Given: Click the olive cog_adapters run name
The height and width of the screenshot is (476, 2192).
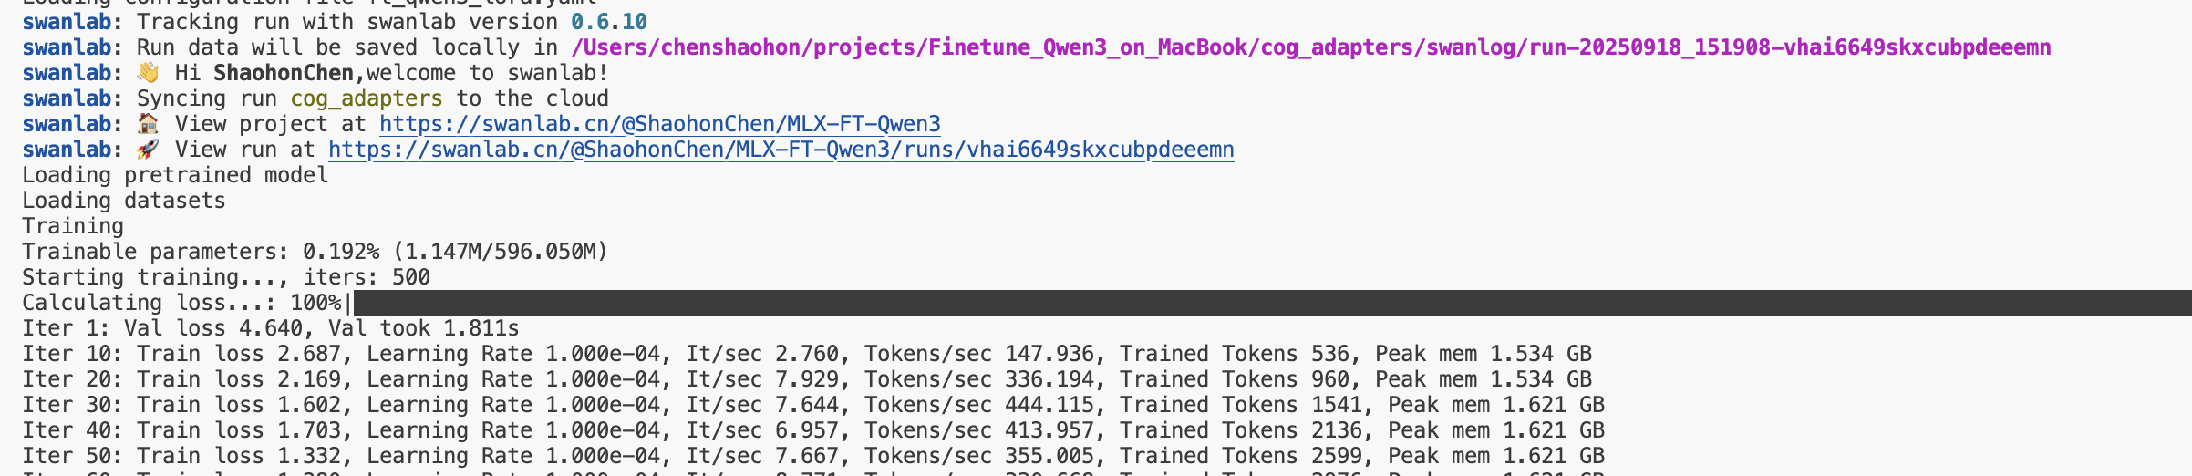Looking at the screenshot, I should (367, 98).
